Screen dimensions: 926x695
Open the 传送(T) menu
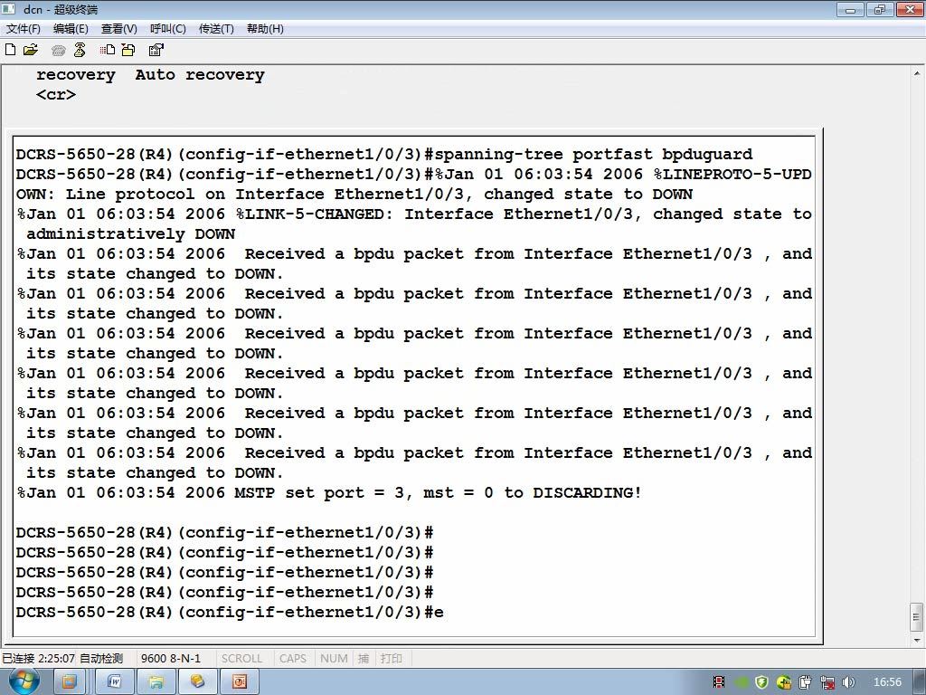tap(216, 28)
